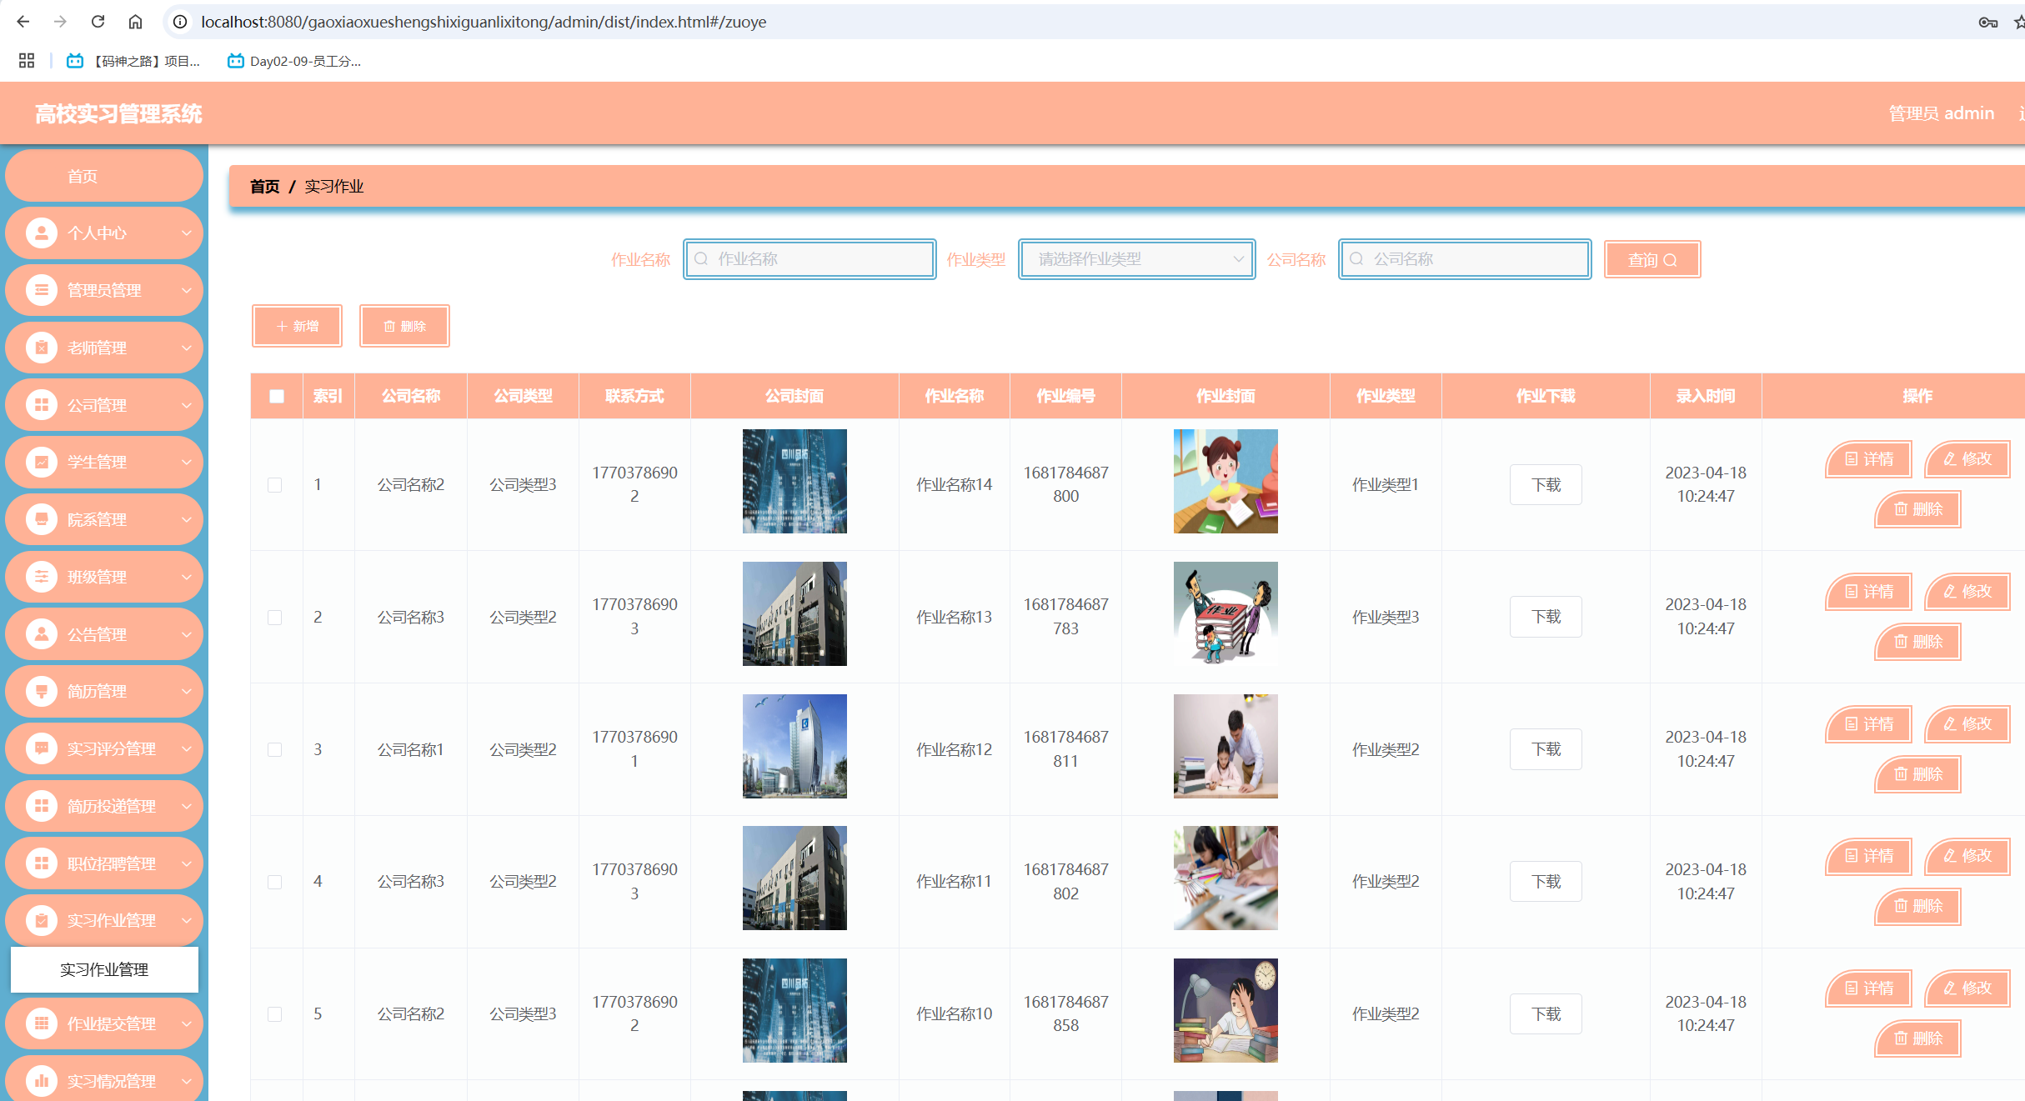Click the 院系管理 sidebar icon
2025x1101 pixels.
[x=42, y=519]
